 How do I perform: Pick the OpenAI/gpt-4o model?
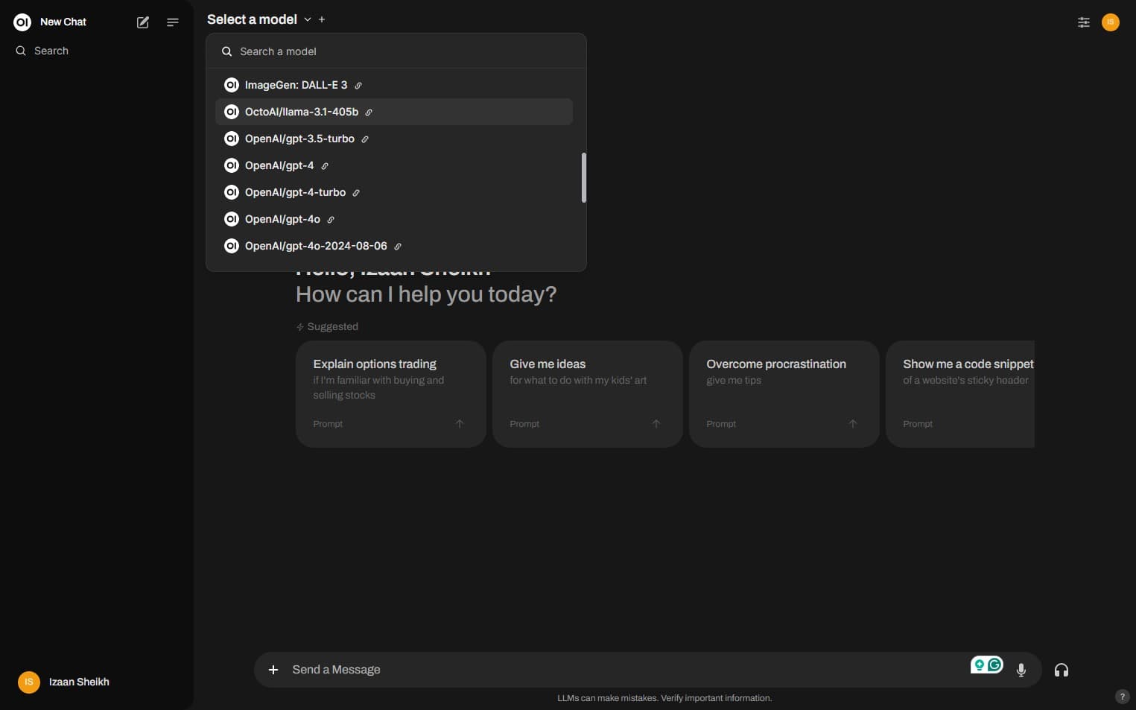click(394, 219)
